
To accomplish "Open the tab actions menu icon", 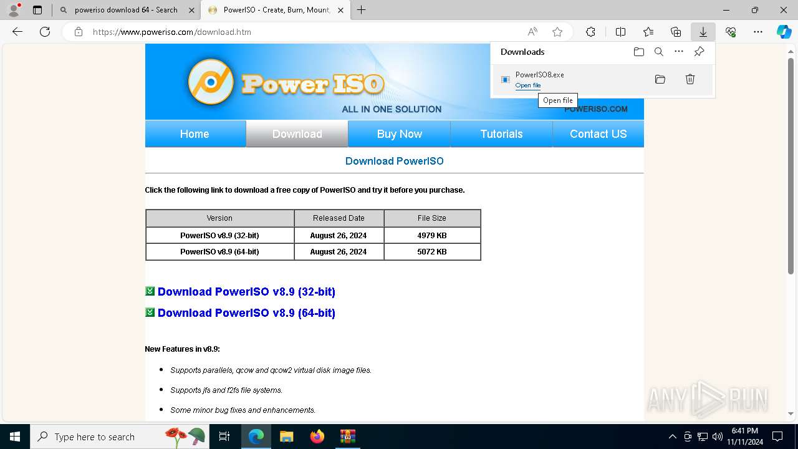I will pos(37,10).
